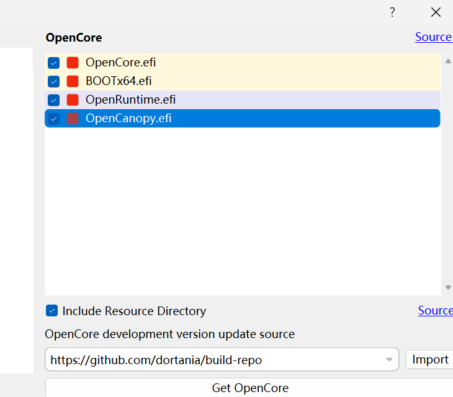The image size is (453, 397).
Task: Toggle the BOOTx64.efi checkbox
Action: [x=54, y=81]
